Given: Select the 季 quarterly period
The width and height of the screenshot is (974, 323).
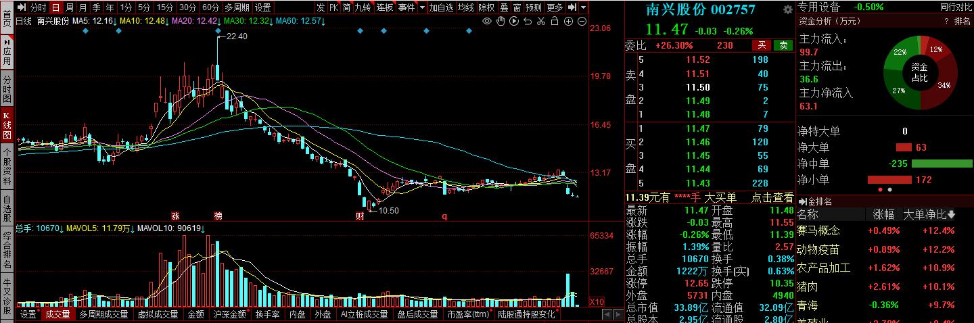Looking at the screenshot, I should [x=96, y=7].
